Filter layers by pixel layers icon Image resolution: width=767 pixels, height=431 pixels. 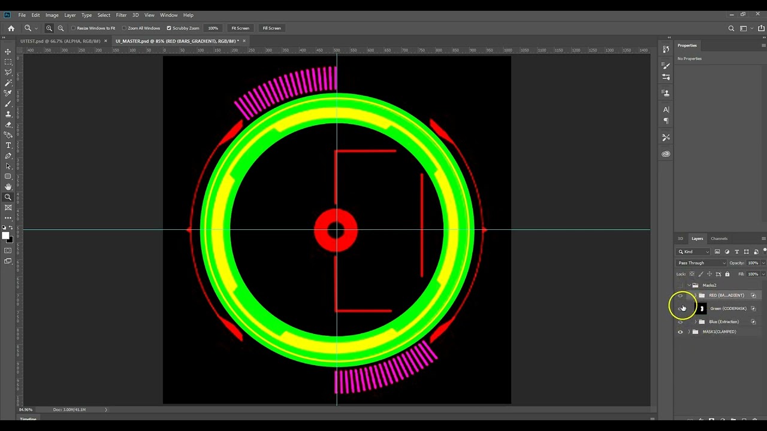(717, 251)
